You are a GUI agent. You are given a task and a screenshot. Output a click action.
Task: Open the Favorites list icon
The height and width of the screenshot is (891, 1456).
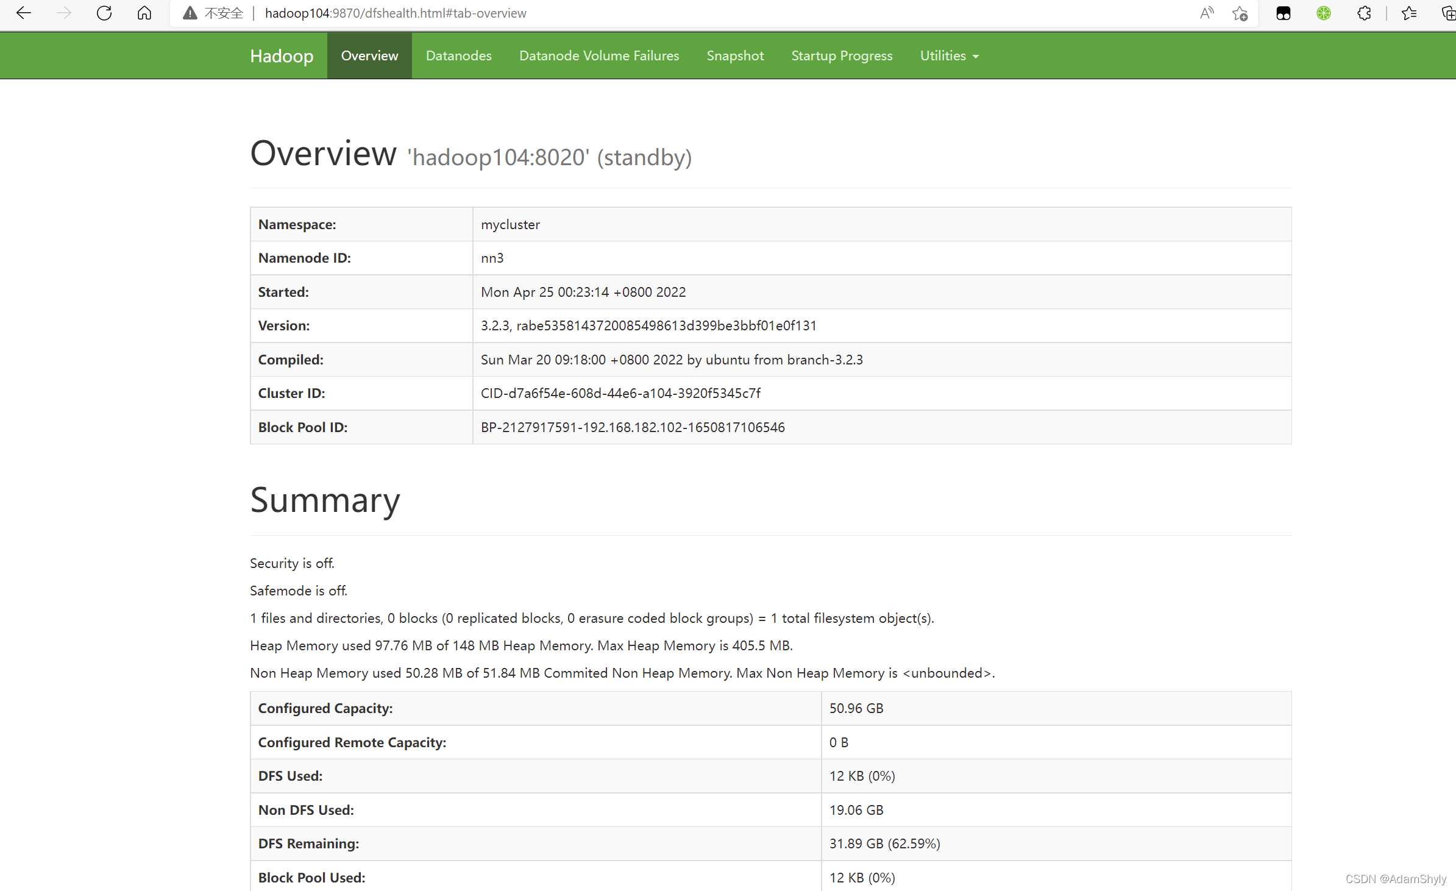1408,13
